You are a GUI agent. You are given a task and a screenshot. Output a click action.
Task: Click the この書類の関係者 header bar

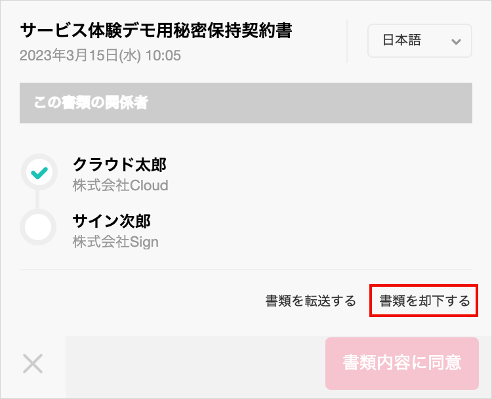tap(246, 103)
